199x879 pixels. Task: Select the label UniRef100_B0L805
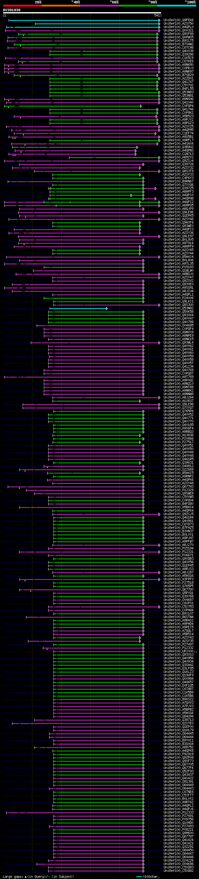[x=178, y=240]
